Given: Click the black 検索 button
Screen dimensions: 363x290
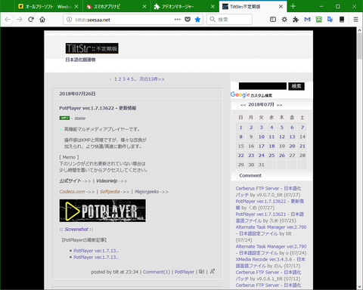Looking at the screenshot, I should pos(296,86).
